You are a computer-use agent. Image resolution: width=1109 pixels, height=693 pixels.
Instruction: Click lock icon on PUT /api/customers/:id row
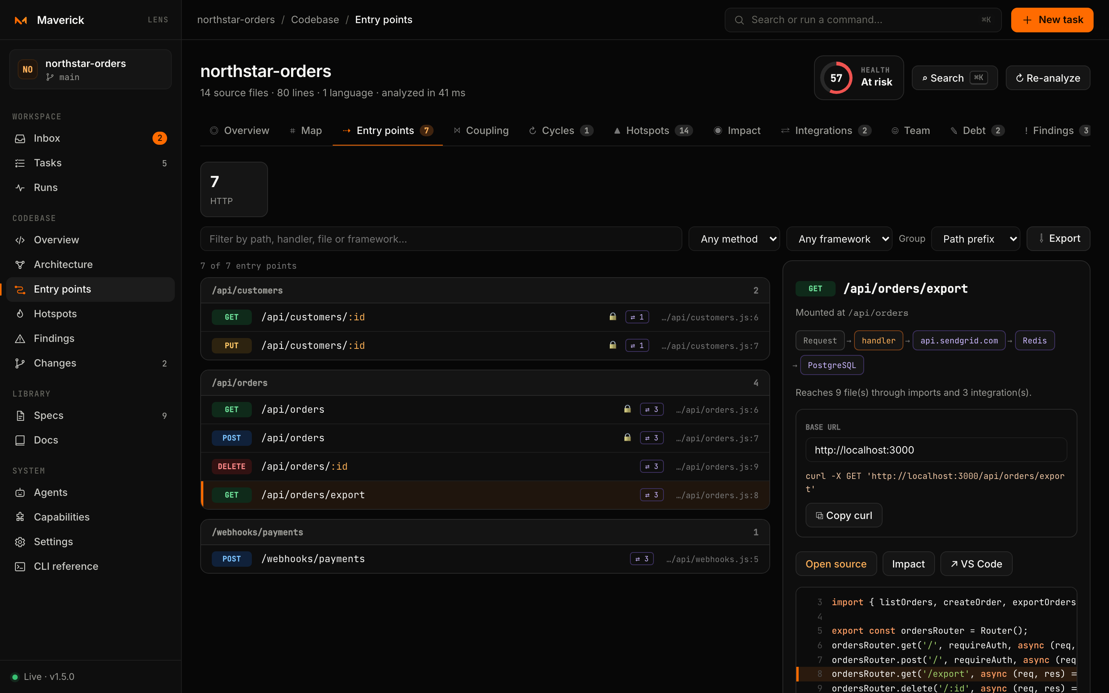pos(613,345)
